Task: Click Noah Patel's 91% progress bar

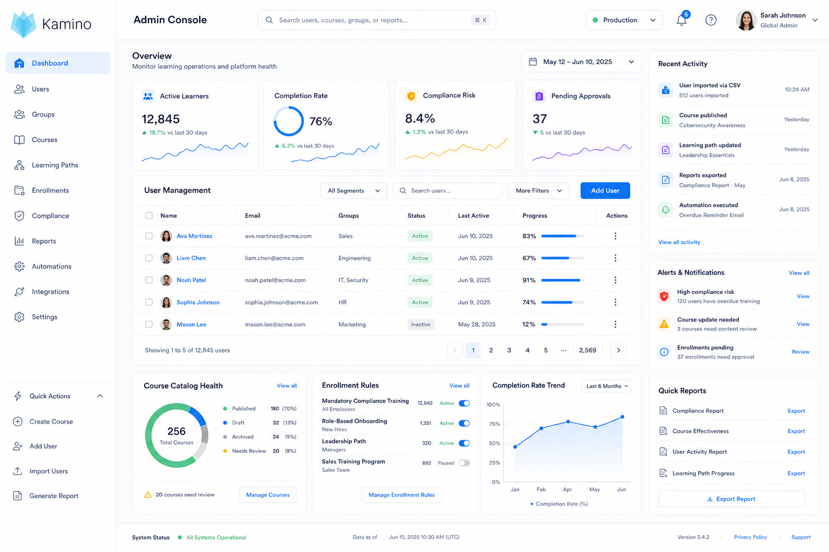Action: [x=562, y=280]
